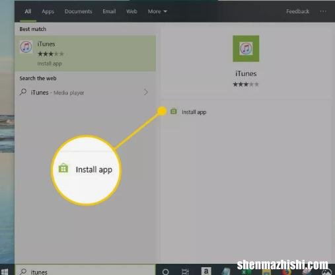Viewport: 335px width, 275px height.
Task: Open the Documents search tab
Action: (x=78, y=11)
